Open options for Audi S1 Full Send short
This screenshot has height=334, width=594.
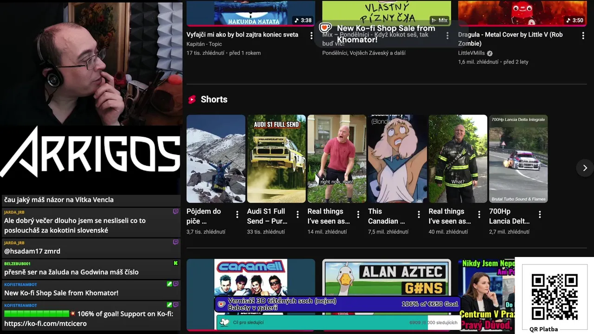tap(297, 214)
